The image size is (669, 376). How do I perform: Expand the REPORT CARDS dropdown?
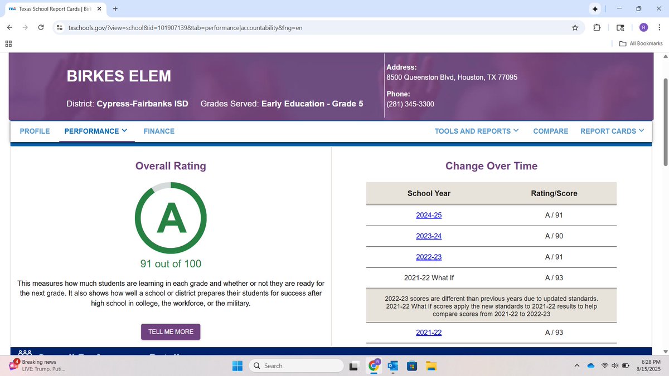click(x=612, y=131)
